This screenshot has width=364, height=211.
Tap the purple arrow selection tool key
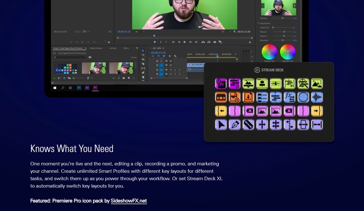coord(221,124)
